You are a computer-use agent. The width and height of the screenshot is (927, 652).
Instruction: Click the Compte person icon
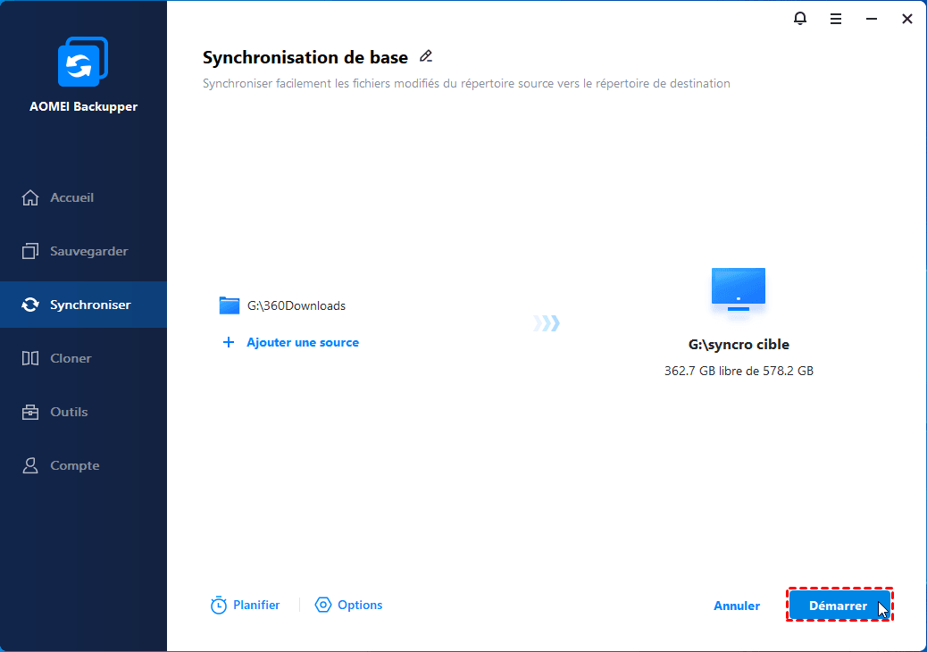tap(30, 465)
